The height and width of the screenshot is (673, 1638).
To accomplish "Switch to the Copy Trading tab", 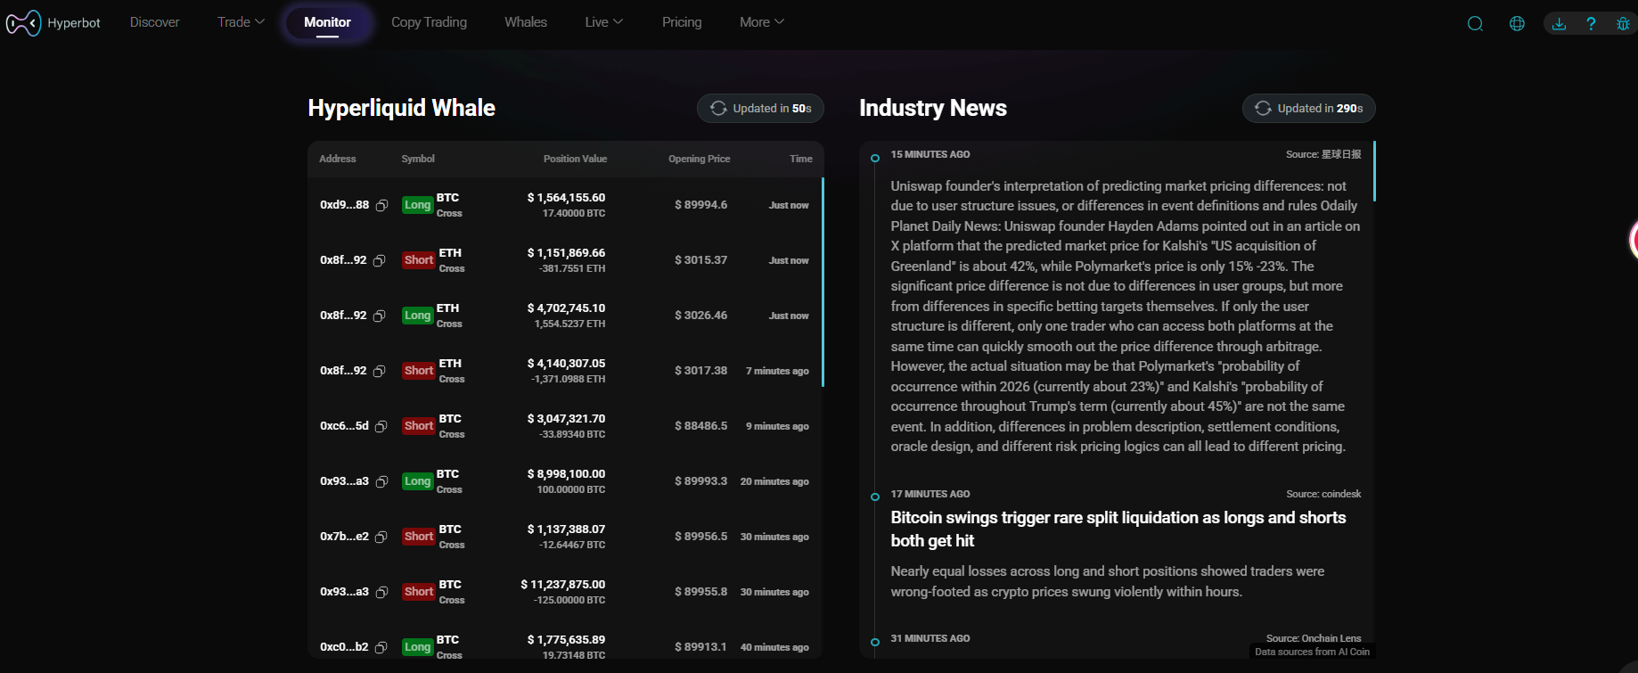I will click(429, 22).
